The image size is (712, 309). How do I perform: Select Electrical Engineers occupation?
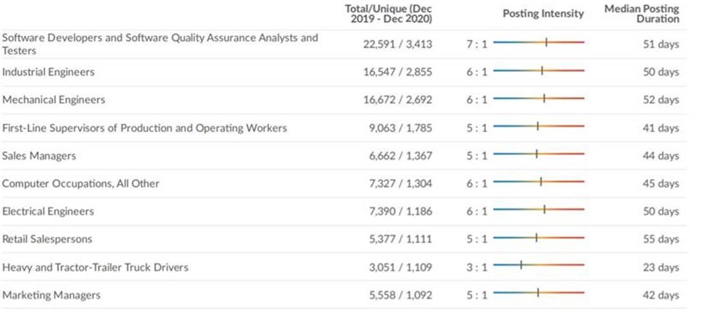click(x=48, y=212)
